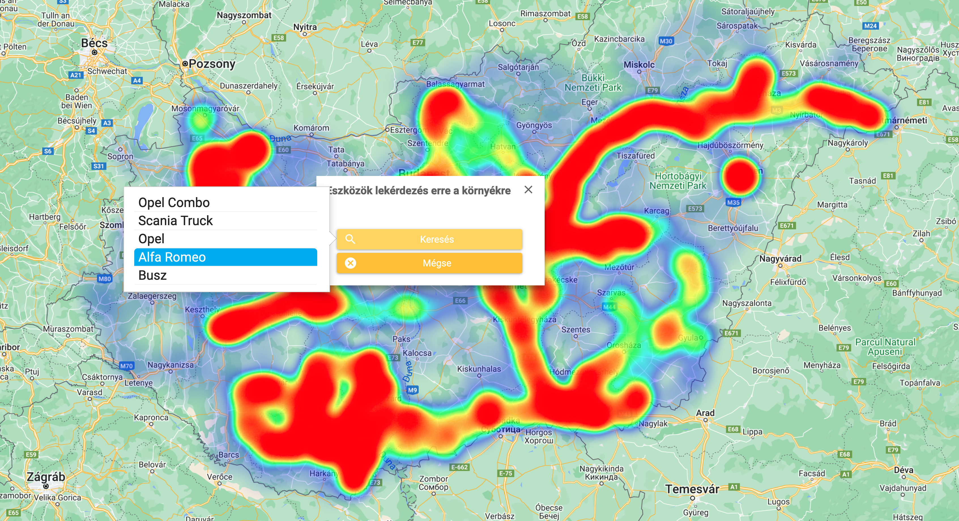
Task: Pick the plain Opel entry in the list
Action: (x=226, y=239)
